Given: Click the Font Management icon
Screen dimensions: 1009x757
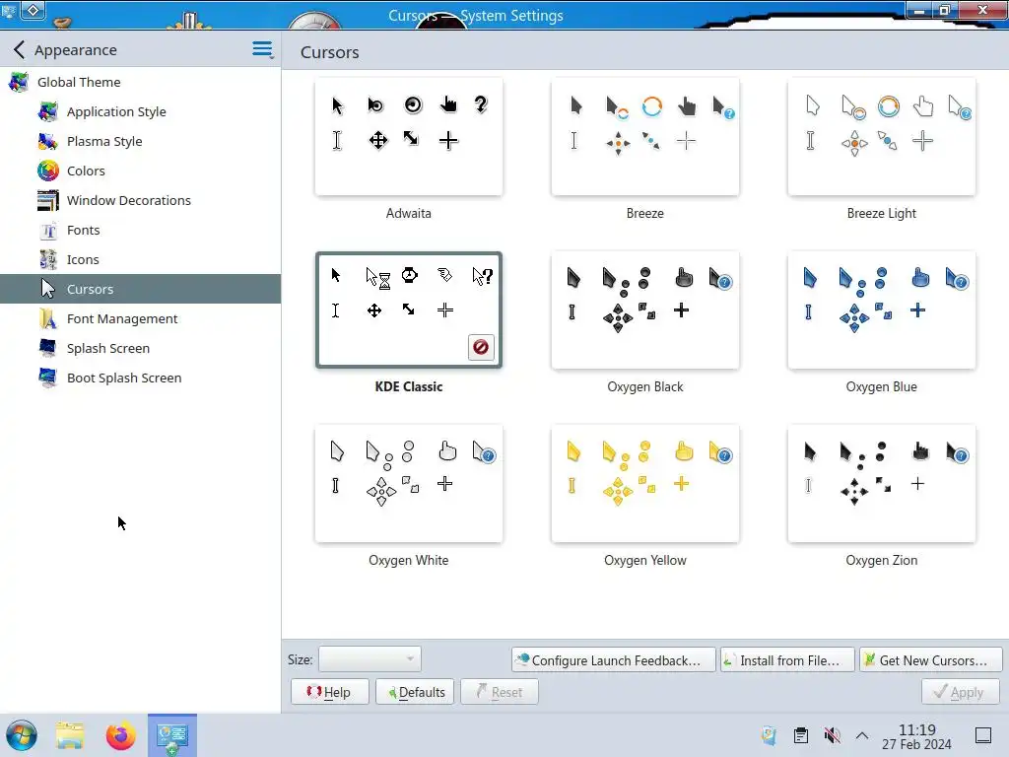Looking at the screenshot, I should [x=48, y=318].
